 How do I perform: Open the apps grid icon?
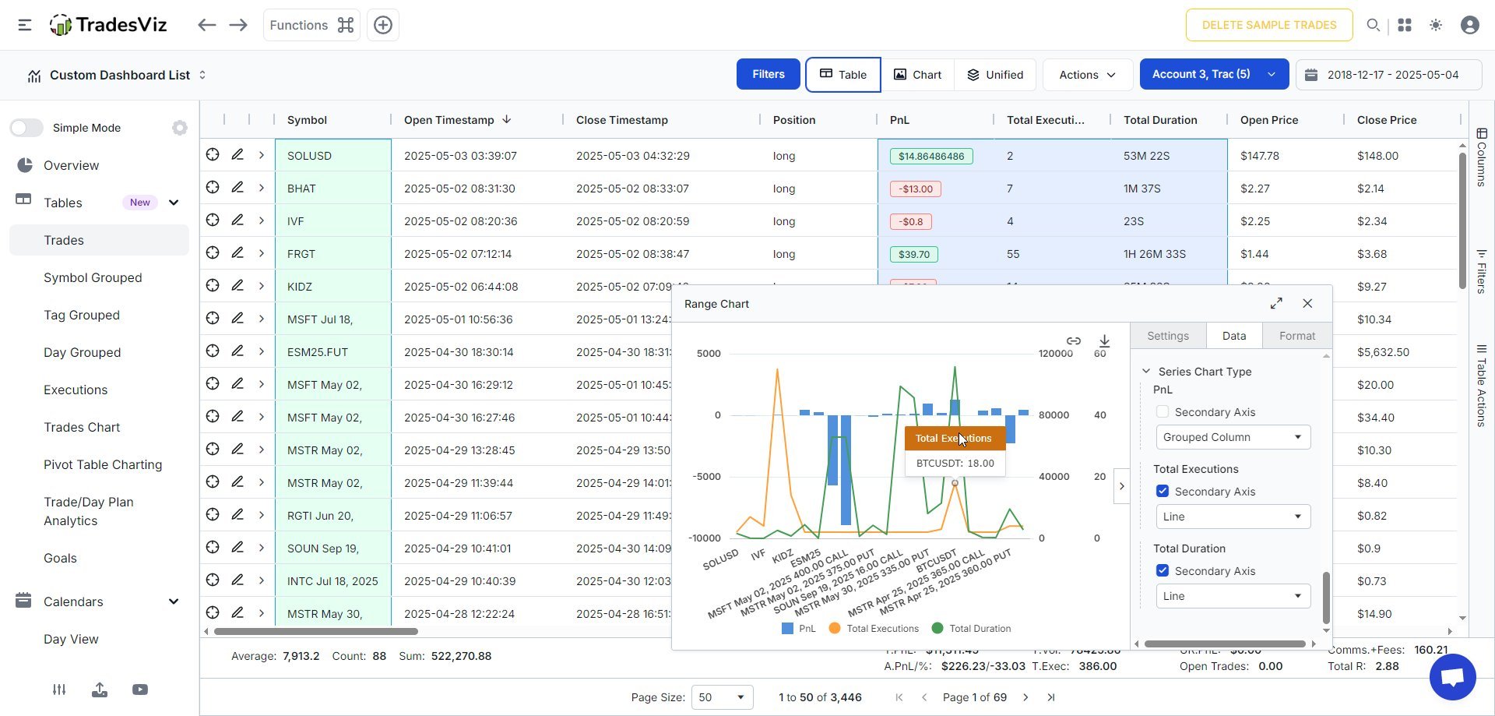[x=1405, y=25]
